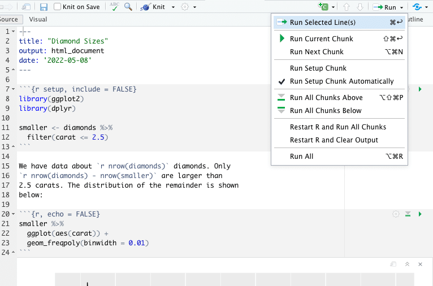Click fold end marker at line 13
Viewport: 433px width, 286px height.
pos(13,146)
